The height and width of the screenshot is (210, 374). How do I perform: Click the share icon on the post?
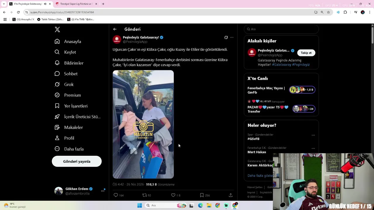(231, 195)
